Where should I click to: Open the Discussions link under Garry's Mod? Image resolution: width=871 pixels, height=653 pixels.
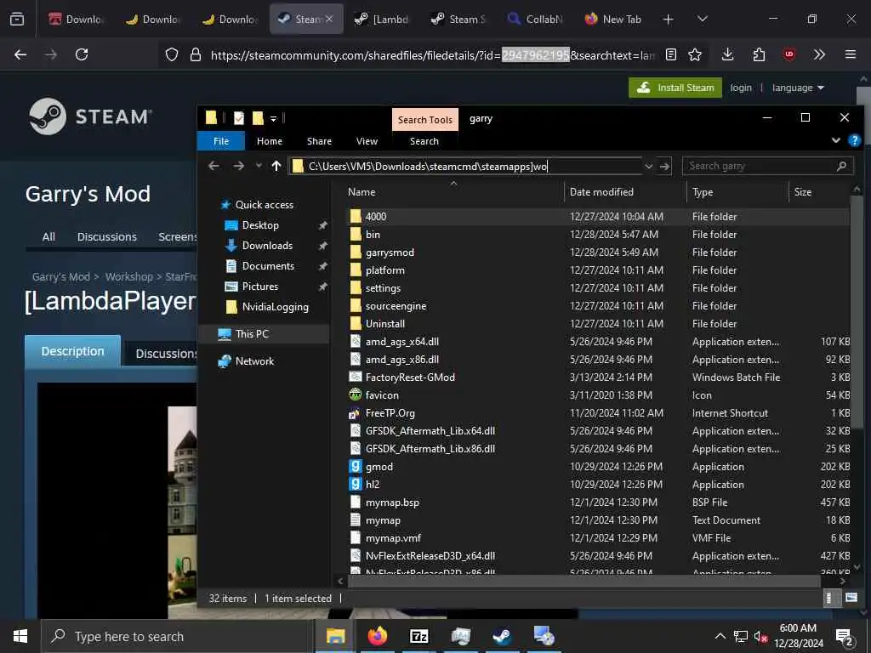[x=106, y=236]
